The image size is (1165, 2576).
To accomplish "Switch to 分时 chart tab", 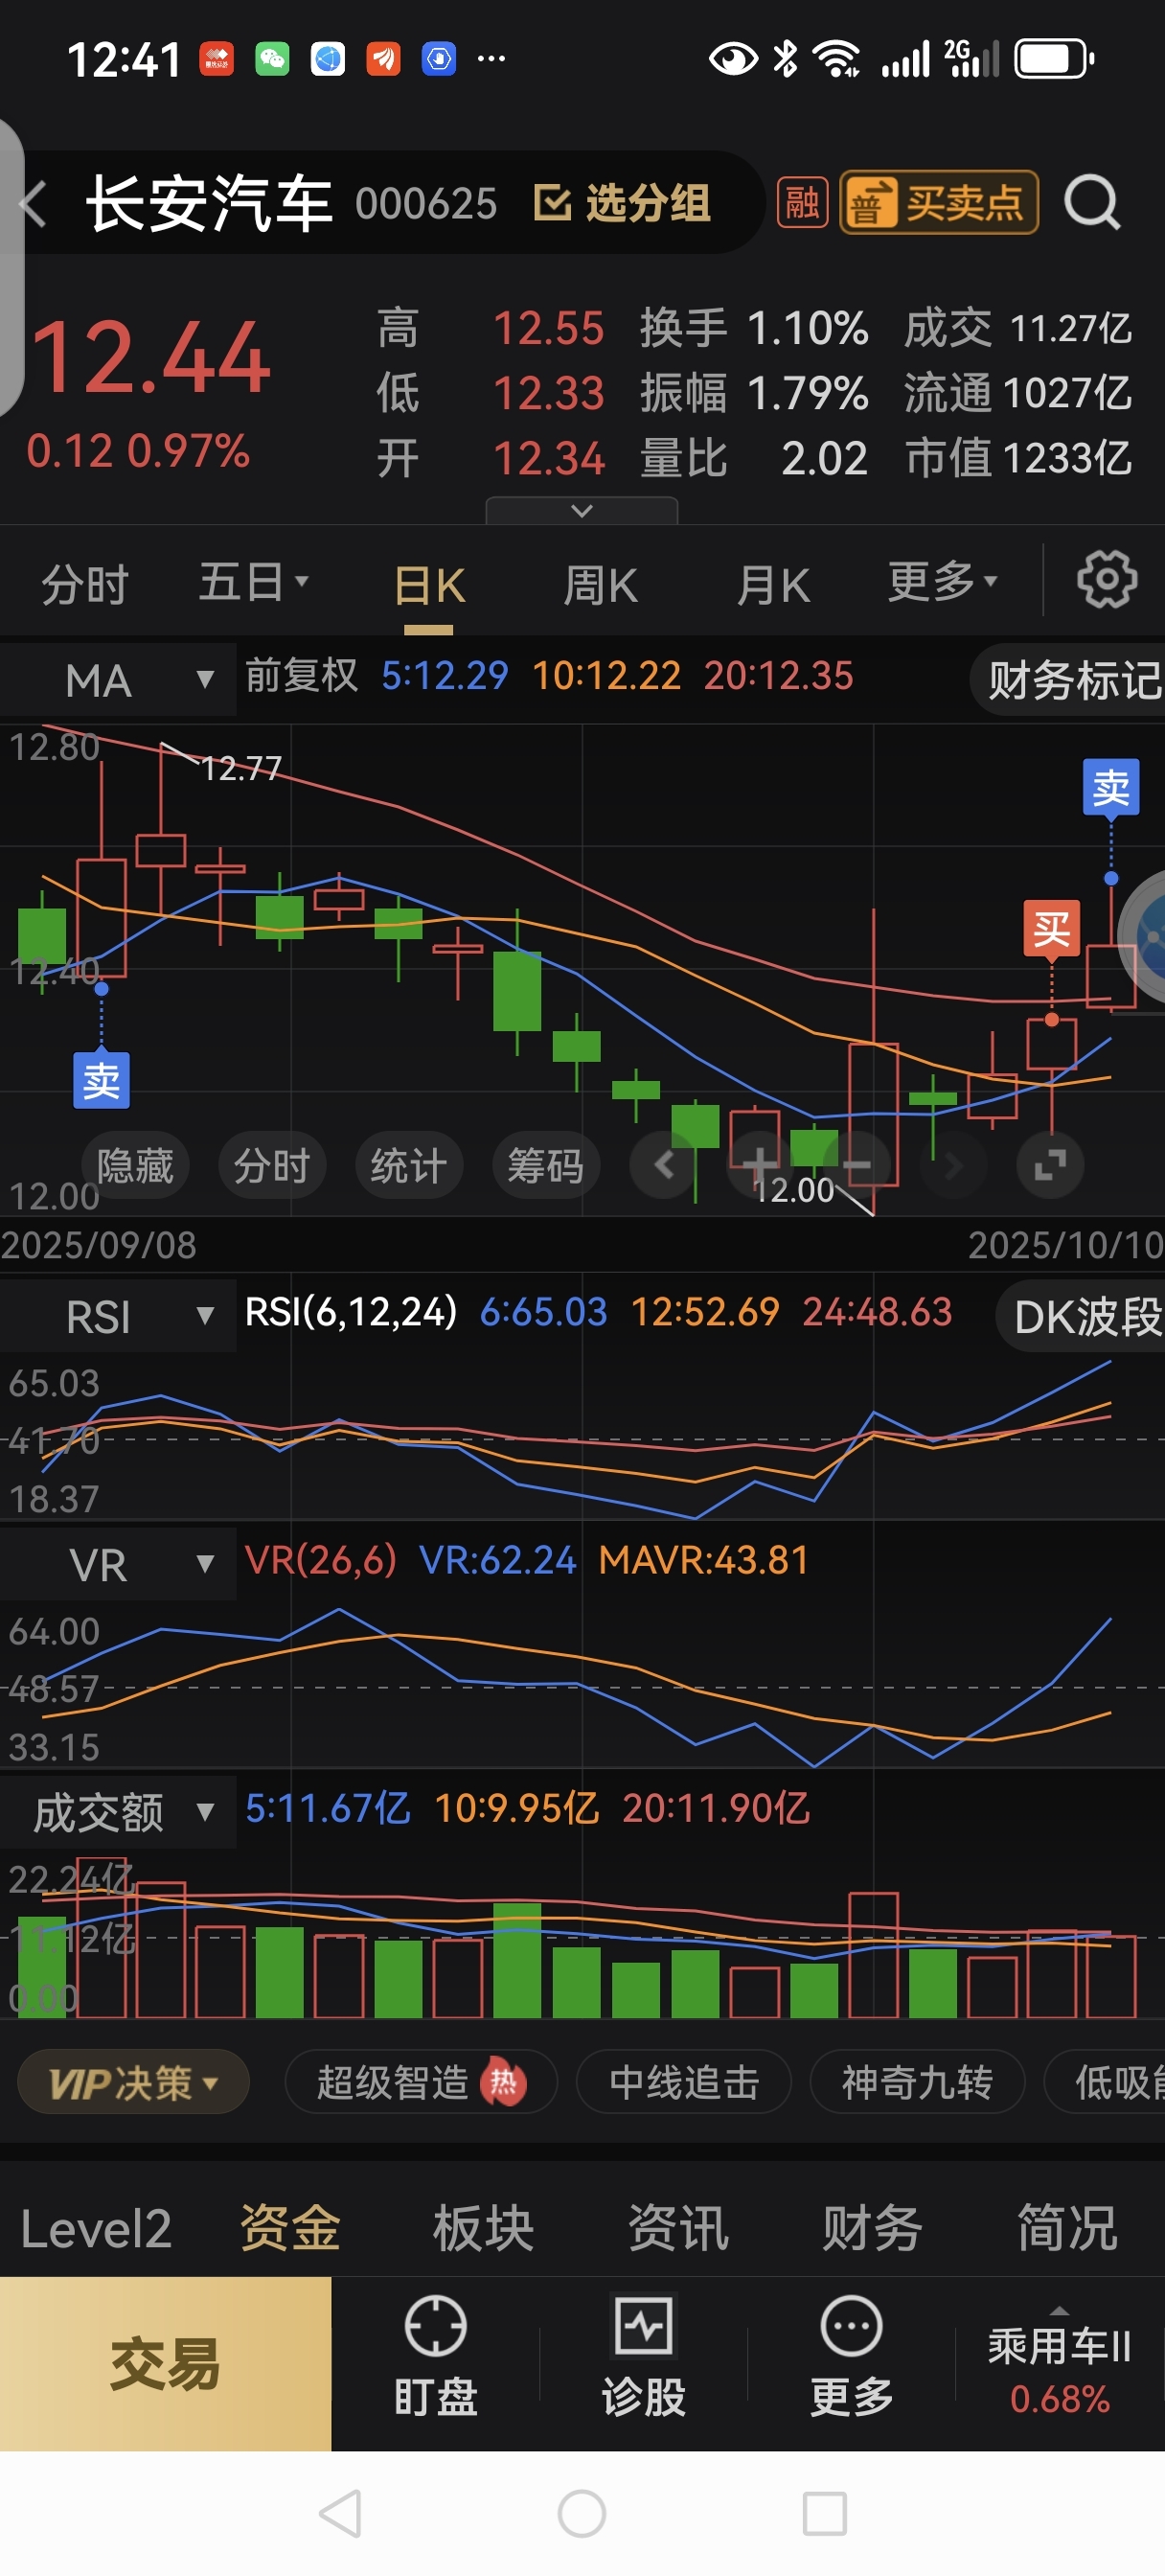I will pos(85,584).
